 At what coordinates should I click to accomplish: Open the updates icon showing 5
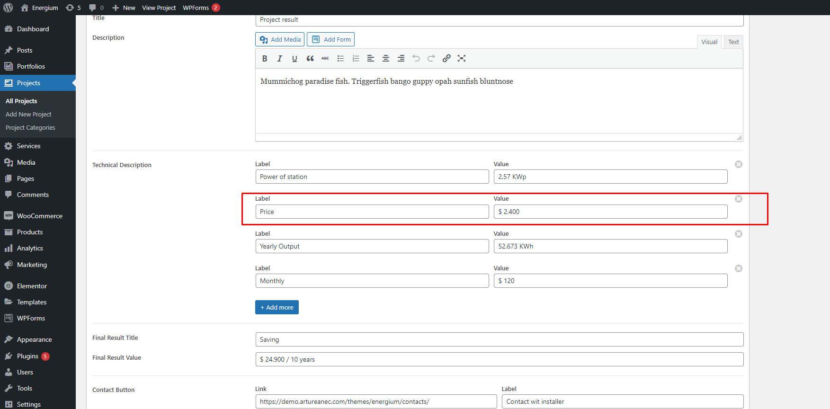pyautogui.click(x=73, y=8)
